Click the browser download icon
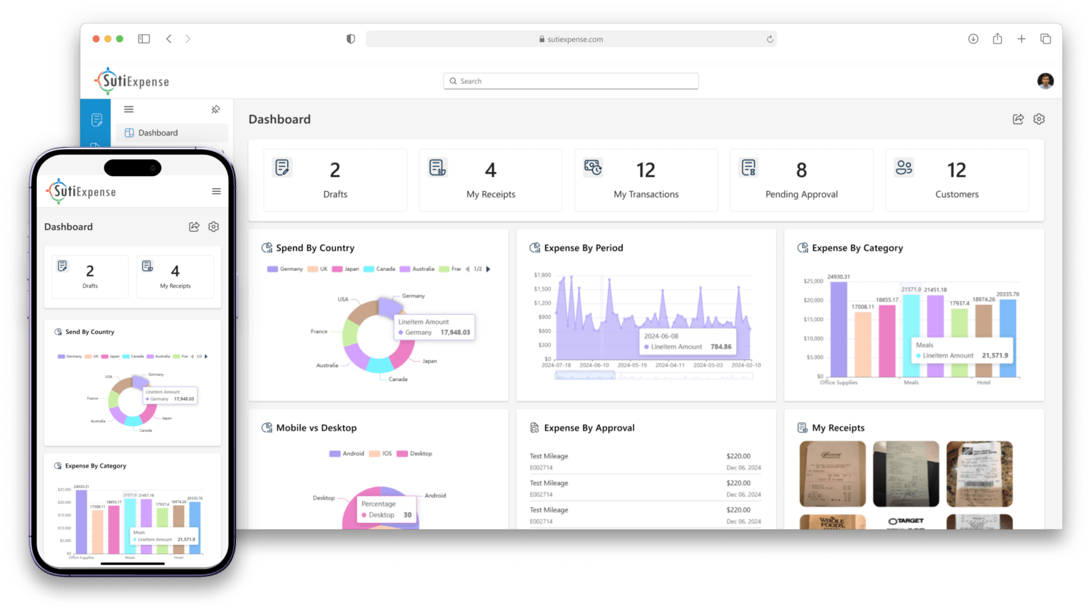Screen dimensions: 1092x611 (973, 39)
